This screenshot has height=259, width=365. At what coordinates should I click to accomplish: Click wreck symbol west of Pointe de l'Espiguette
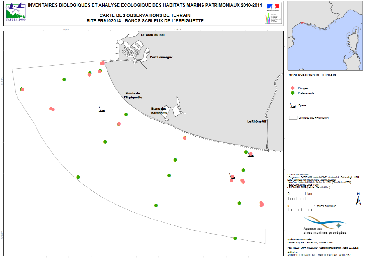[101, 109]
